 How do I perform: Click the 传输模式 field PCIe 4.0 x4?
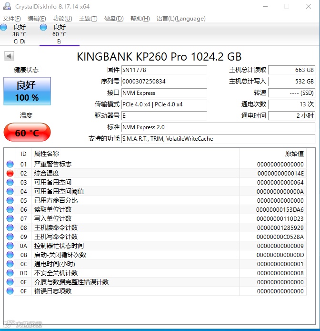164,104
